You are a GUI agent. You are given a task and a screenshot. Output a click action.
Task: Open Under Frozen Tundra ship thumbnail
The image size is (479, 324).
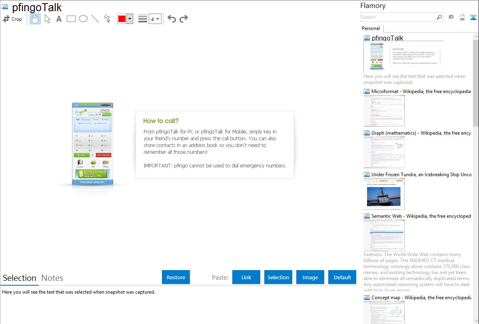click(x=384, y=194)
